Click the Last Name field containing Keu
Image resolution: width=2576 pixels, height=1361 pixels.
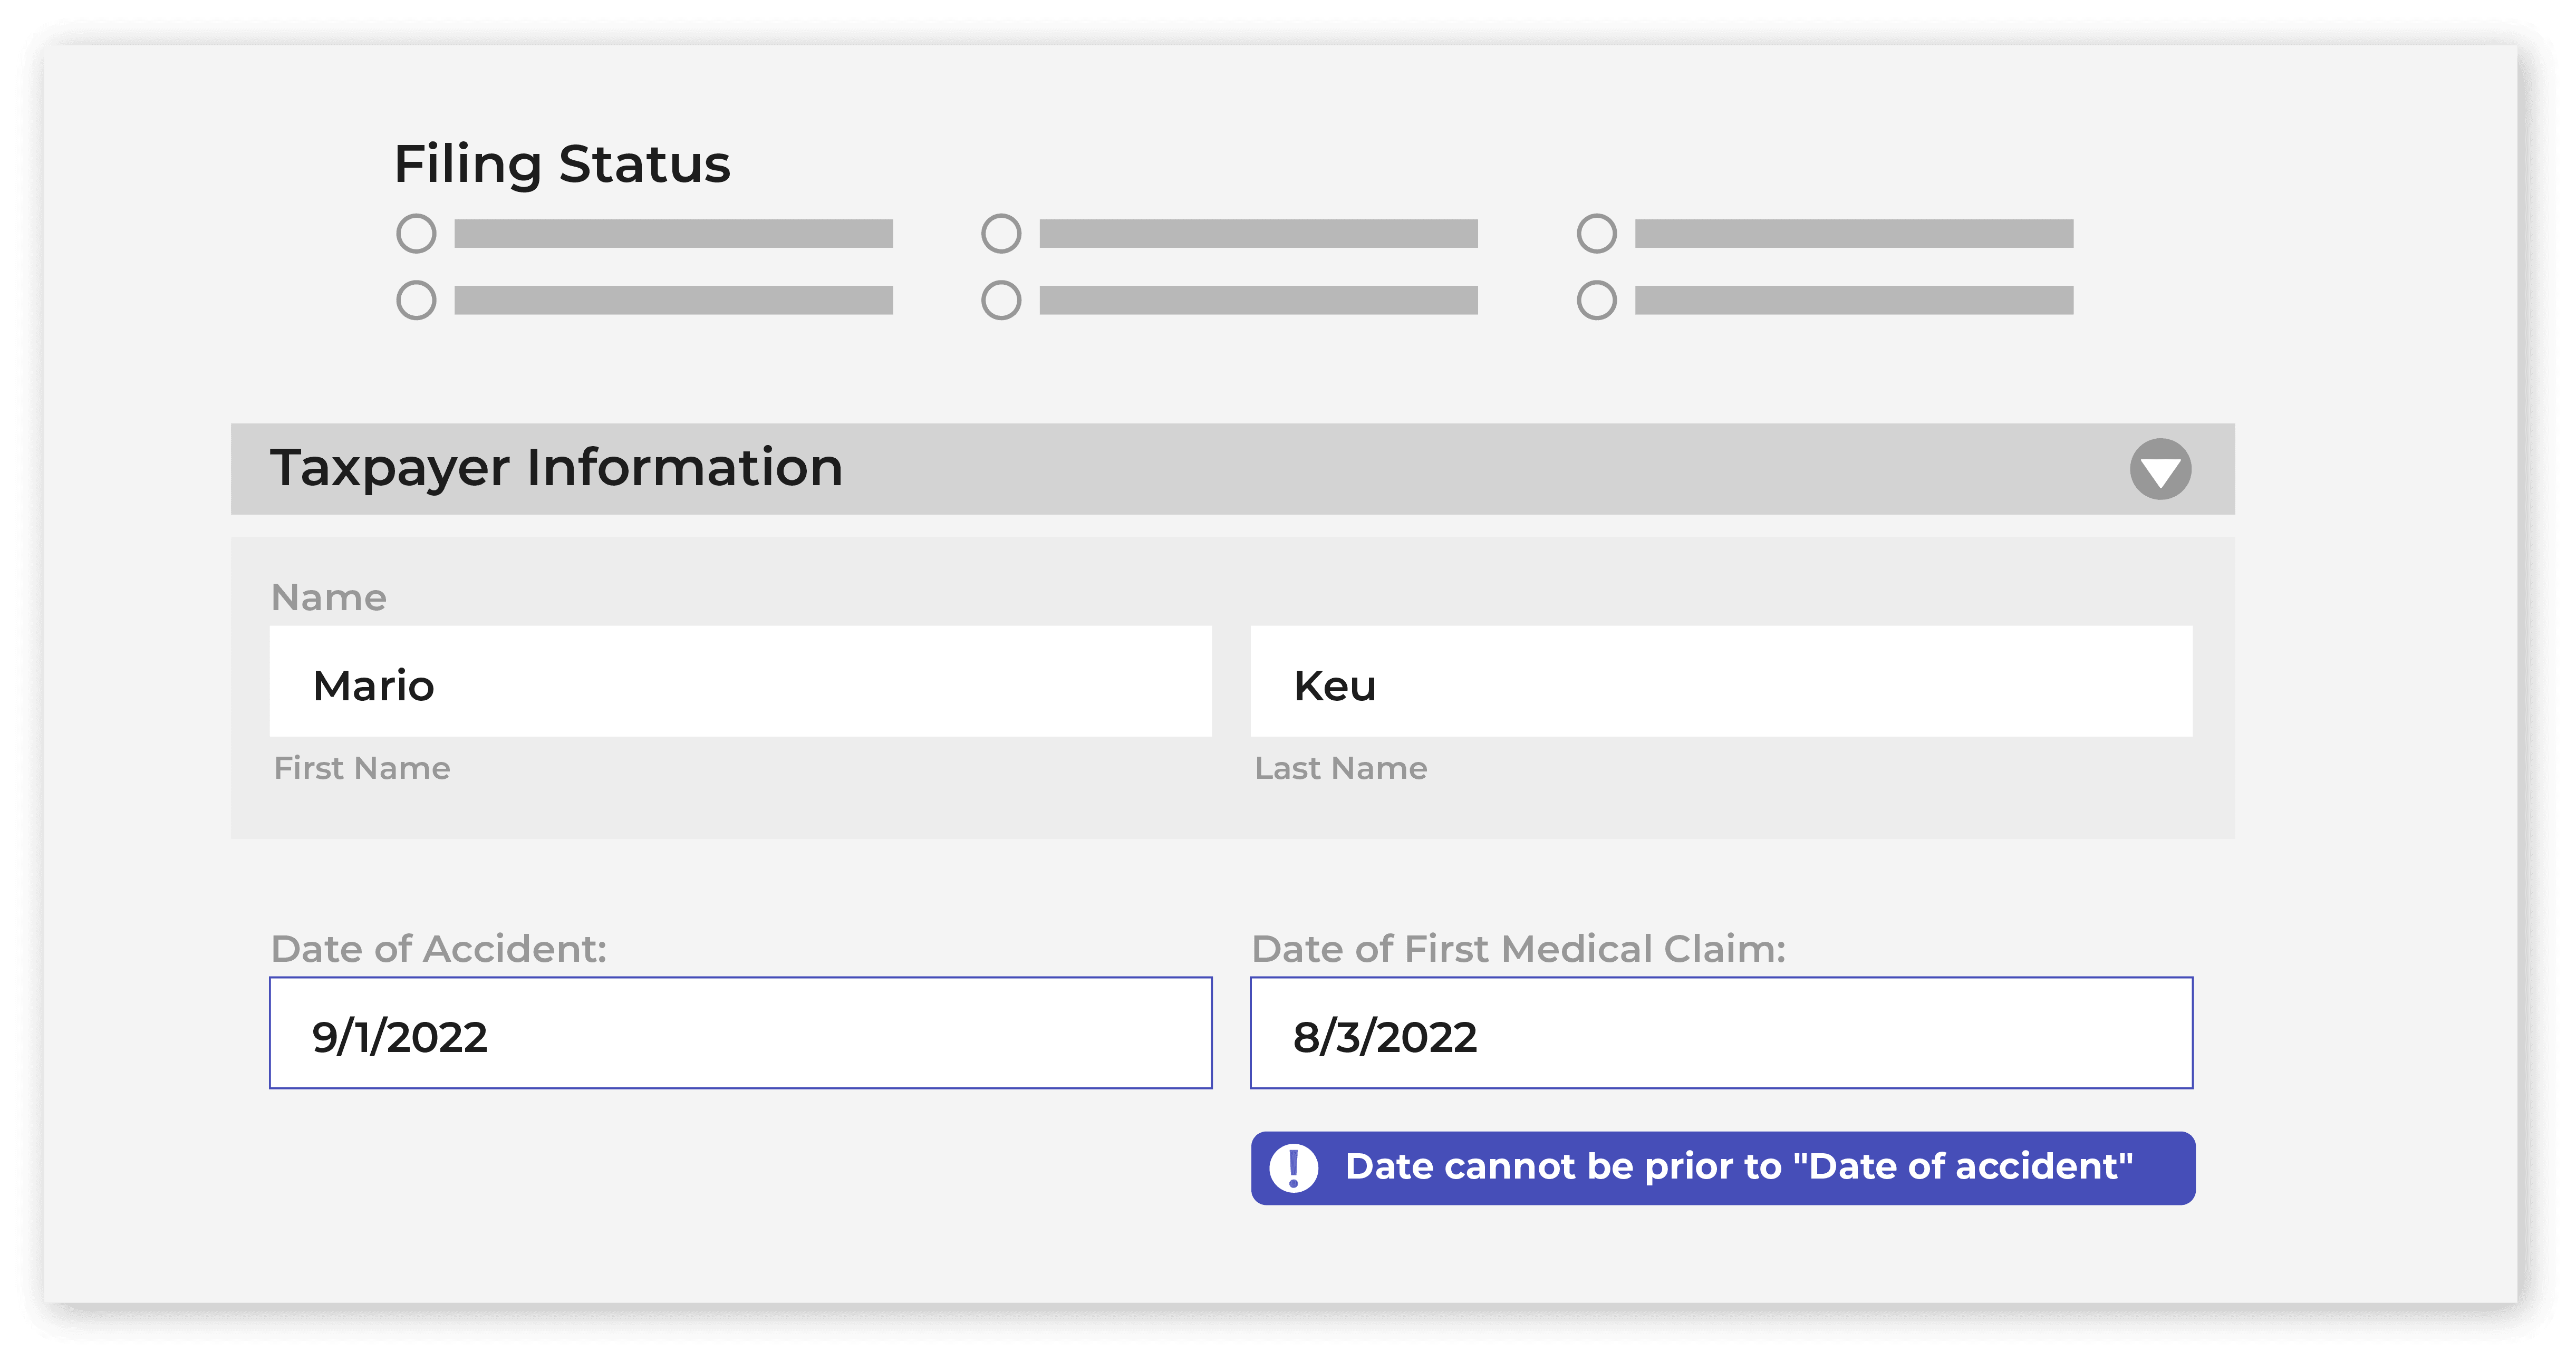point(1722,682)
